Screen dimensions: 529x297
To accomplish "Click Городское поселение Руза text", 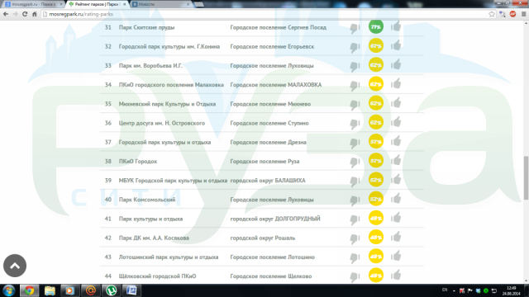I will coord(264,162).
